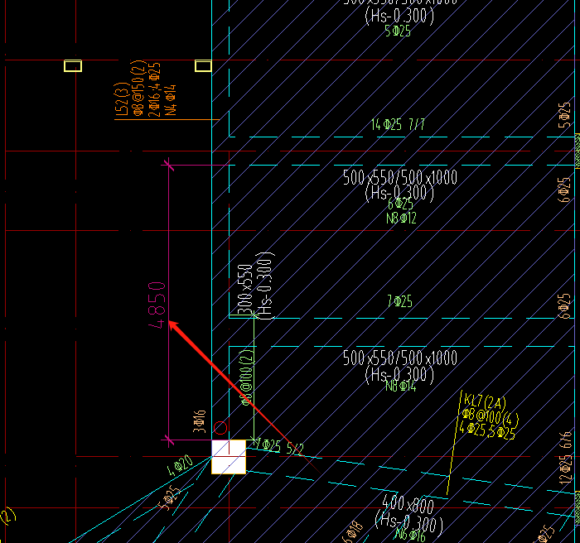Select the orange 2Φ16;4Φ25 rebar text

(x=154, y=89)
